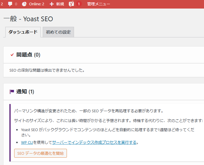Click the サイトのサイズにより paragraph text
Image resolution: width=204 pixels, height=165 pixels.
pyautogui.click(x=108, y=121)
